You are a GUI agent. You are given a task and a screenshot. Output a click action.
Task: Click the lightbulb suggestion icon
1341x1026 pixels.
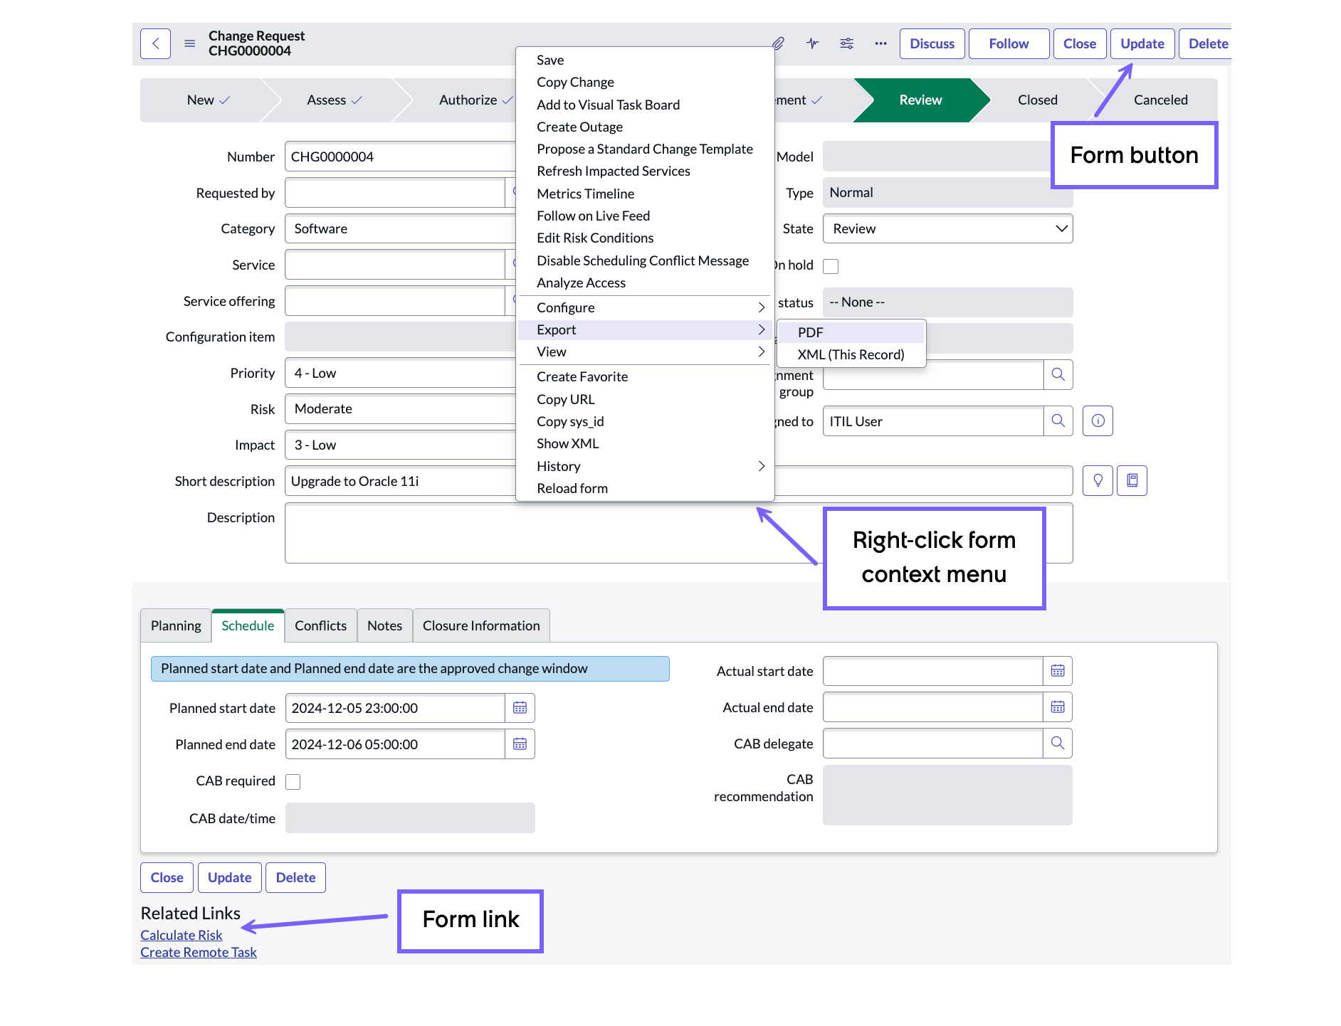click(x=1098, y=480)
